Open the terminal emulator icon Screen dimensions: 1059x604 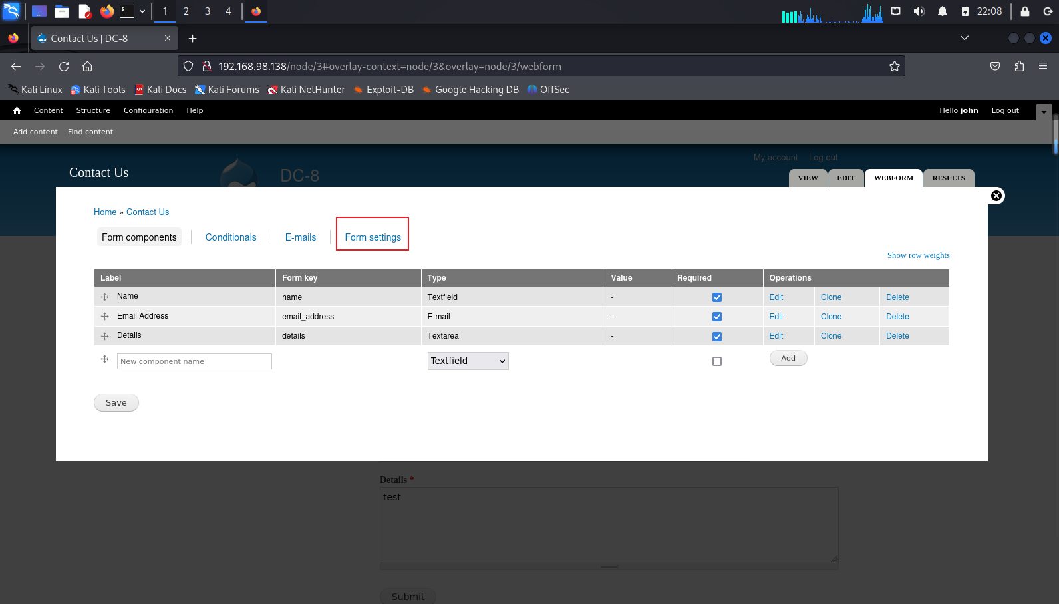(127, 11)
